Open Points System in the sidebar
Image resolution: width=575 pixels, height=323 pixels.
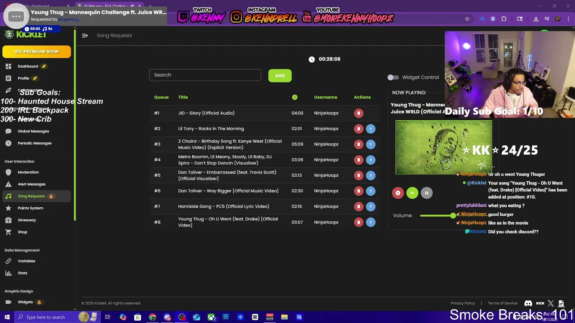(37, 208)
